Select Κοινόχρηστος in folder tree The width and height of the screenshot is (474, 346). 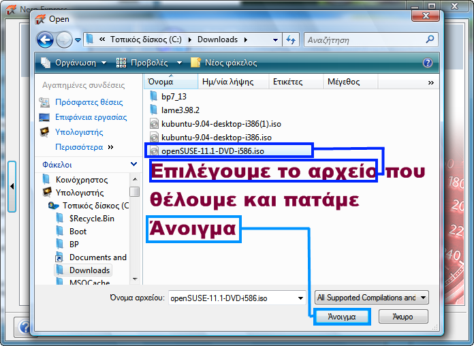click(82, 180)
